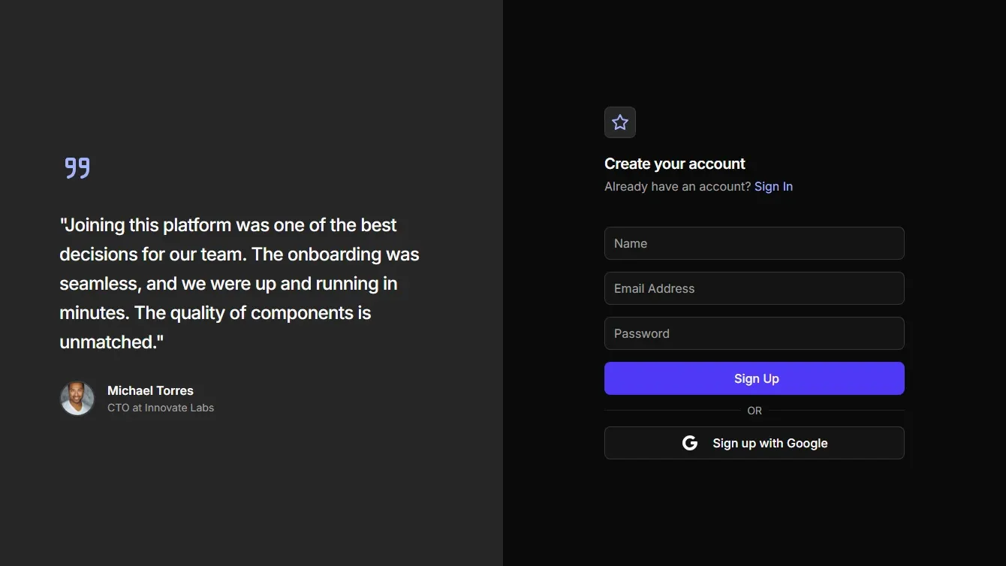The height and width of the screenshot is (566, 1006).
Task: Click the CTO at Innovate Labs subtitle
Action: (161, 408)
